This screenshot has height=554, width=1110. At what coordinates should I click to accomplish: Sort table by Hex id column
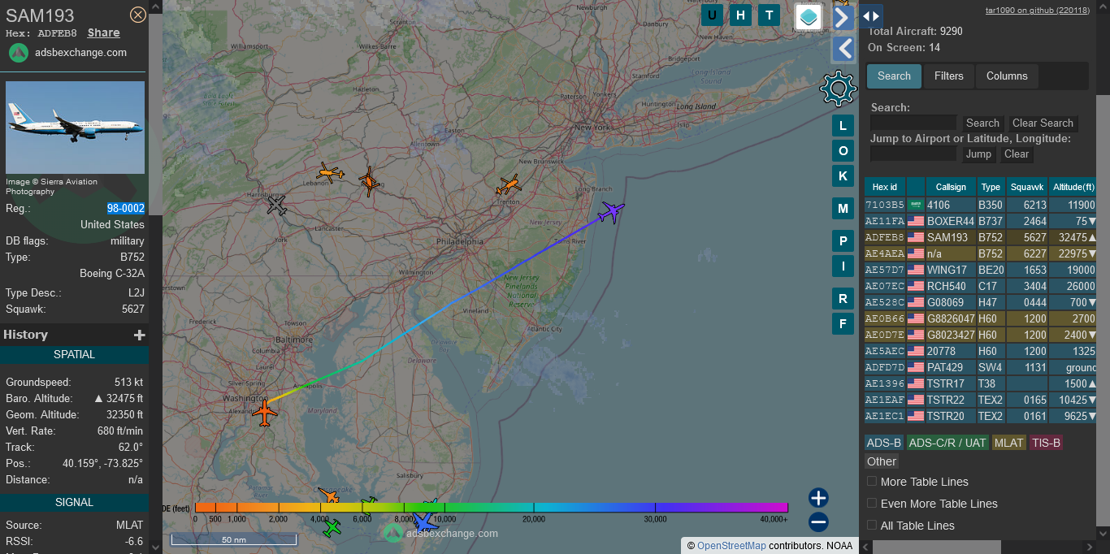point(885,187)
